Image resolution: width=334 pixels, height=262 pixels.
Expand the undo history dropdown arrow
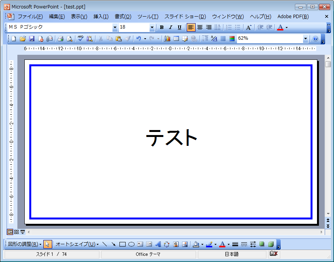tap(145, 39)
